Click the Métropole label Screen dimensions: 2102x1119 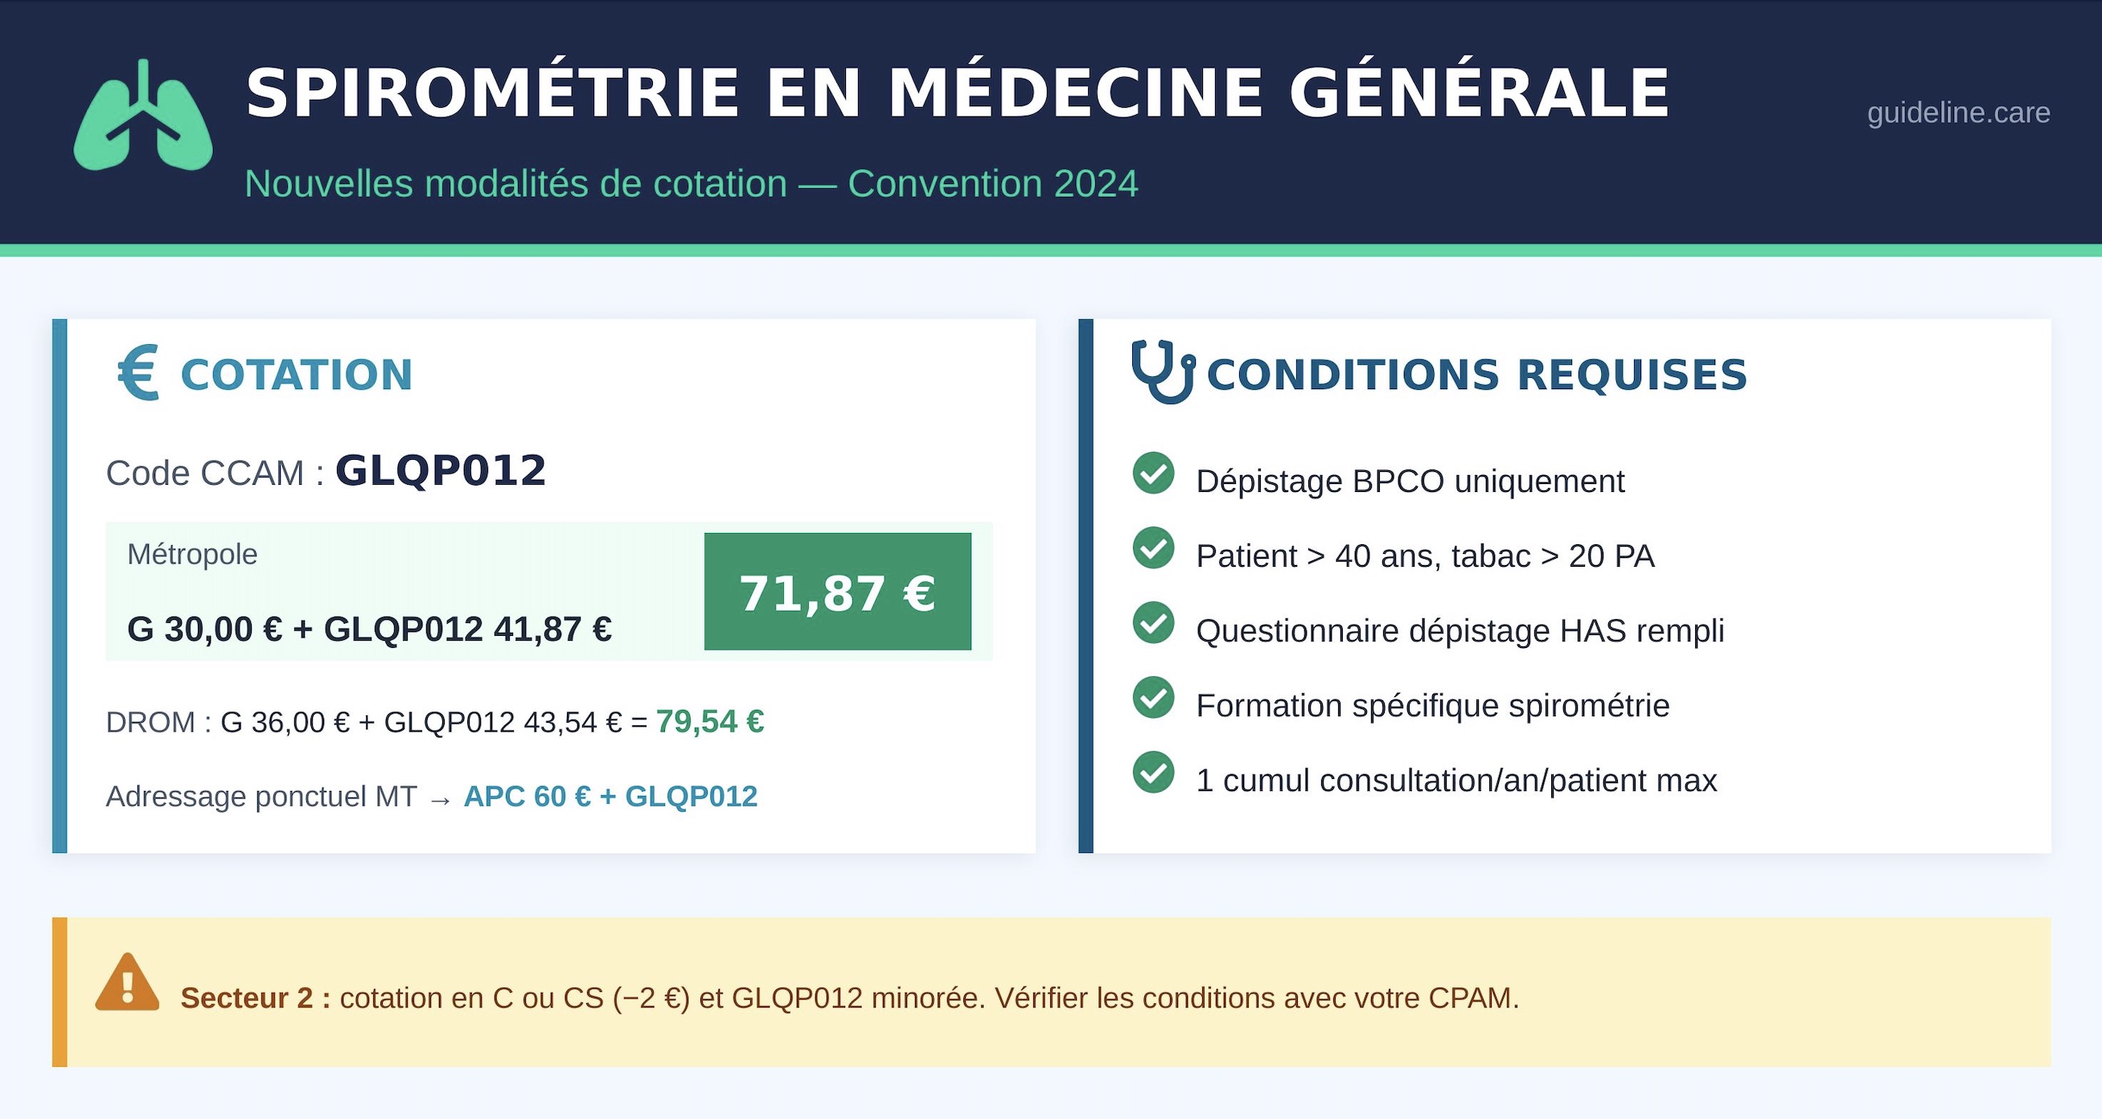pyautogui.click(x=192, y=555)
